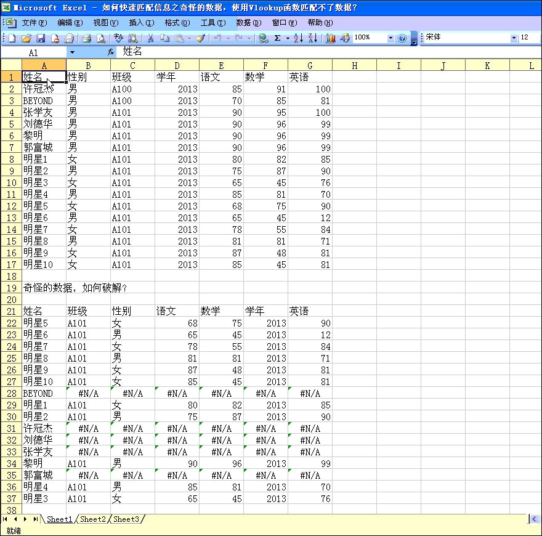The width and height of the screenshot is (542, 536).
Task: Switch to the Sheet2 tab
Action: coord(93,519)
